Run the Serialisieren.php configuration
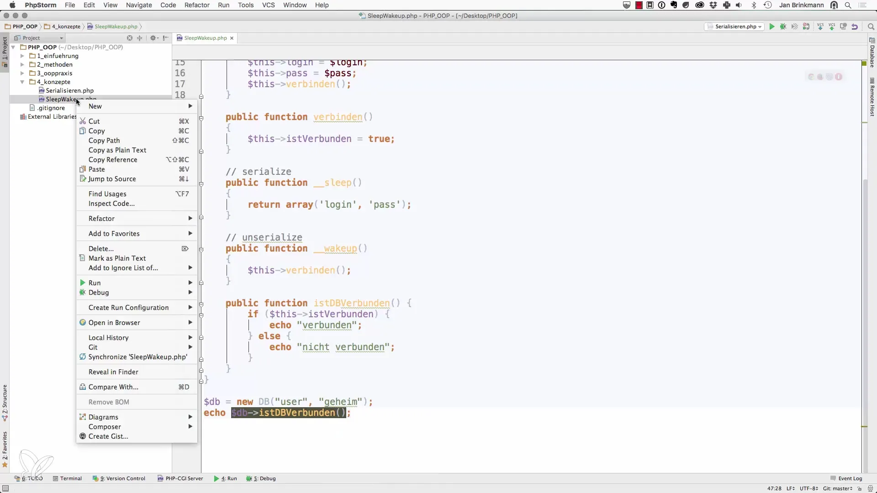The height and width of the screenshot is (493, 877). [772, 26]
